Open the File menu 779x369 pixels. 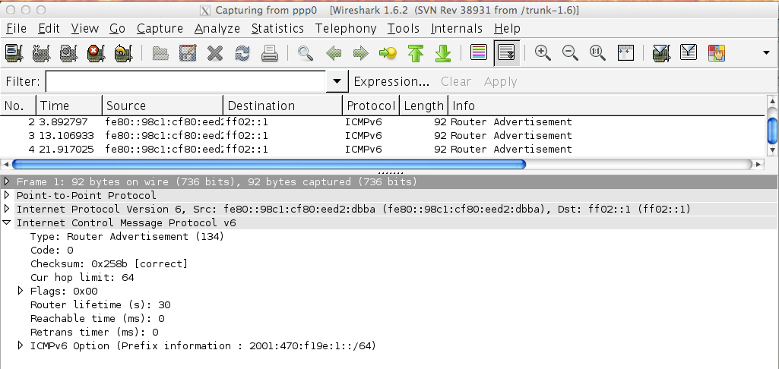[x=16, y=28]
